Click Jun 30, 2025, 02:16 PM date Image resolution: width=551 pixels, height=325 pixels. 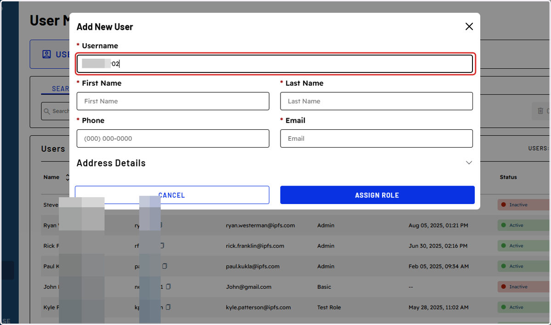point(439,246)
